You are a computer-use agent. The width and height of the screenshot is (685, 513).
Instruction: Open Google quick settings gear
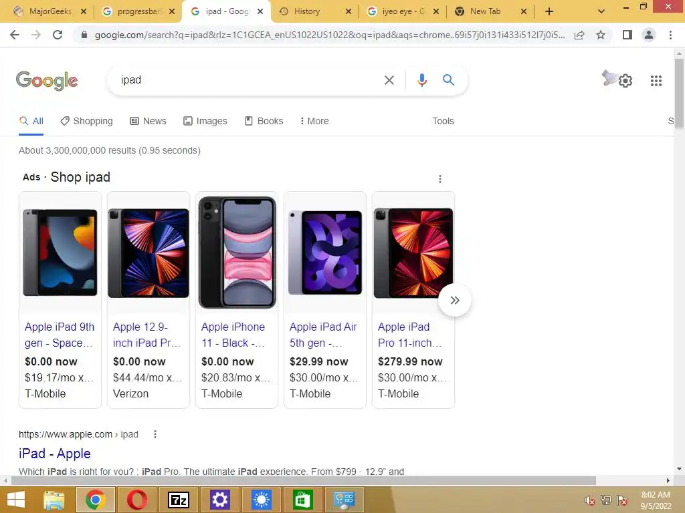[x=625, y=81]
